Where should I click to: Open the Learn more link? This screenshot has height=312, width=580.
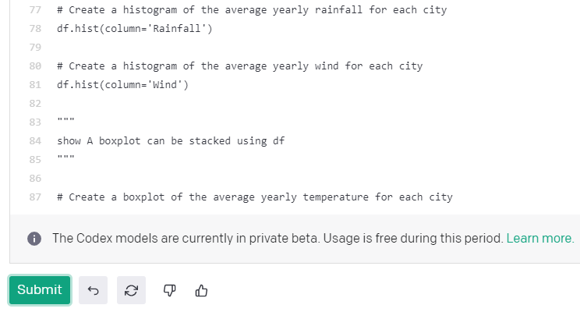(x=540, y=238)
